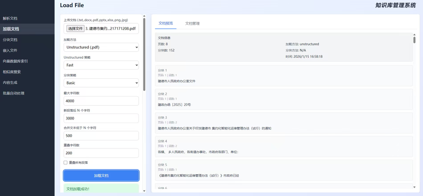Viewport: 423px width, 196px height.
Task: Select the 文档预览 tab
Action: point(165,23)
